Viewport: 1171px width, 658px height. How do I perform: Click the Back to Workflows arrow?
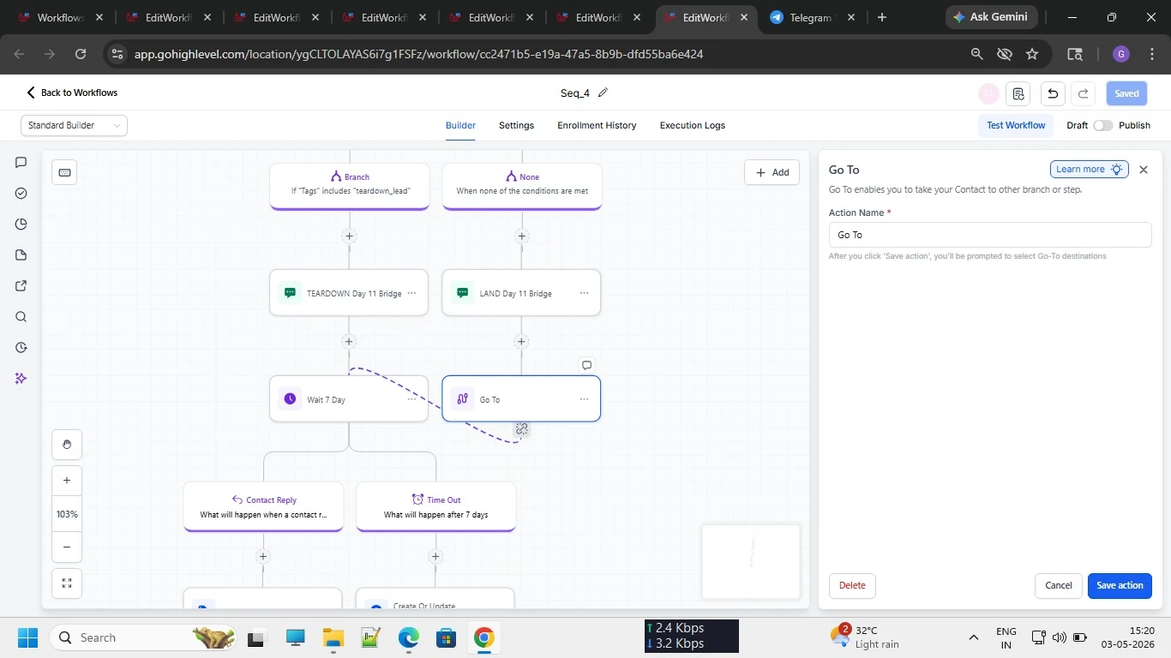tap(31, 93)
